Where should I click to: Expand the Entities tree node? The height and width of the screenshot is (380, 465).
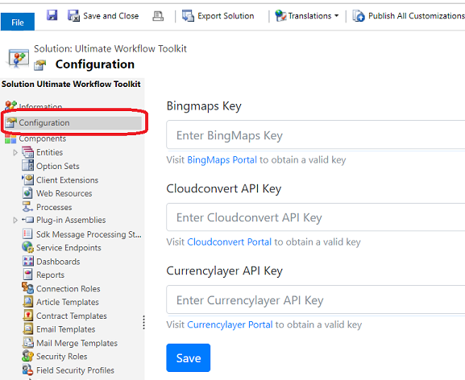(x=15, y=152)
